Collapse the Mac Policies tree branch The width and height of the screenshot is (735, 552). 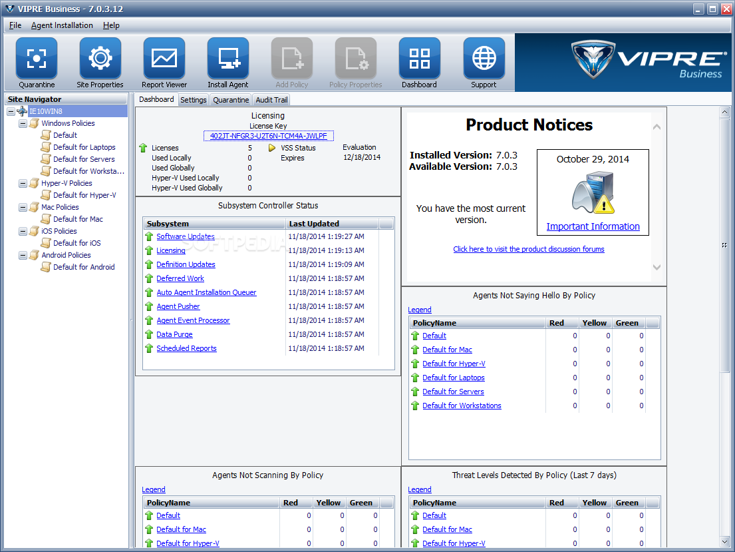(x=23, y=208)
